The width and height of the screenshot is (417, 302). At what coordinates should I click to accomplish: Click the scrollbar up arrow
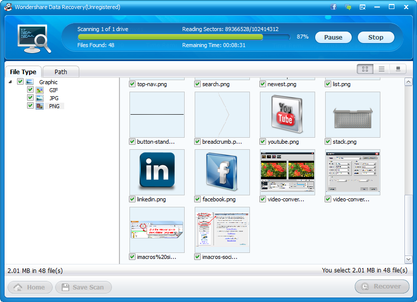[408, 82]
